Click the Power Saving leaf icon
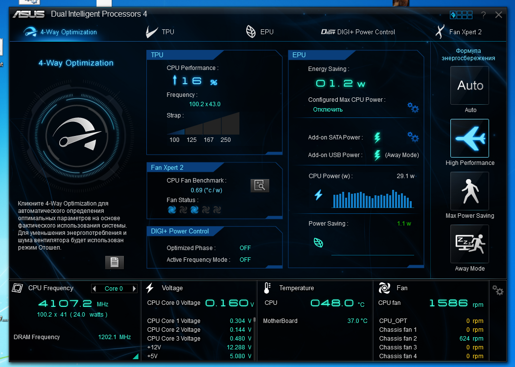The height and width of the screenshot is (367, 515). point(318,243)
